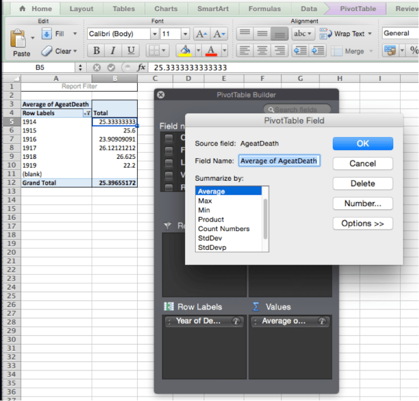
Task: Click info icon on Average values field
Action: [x=322, y=322]
